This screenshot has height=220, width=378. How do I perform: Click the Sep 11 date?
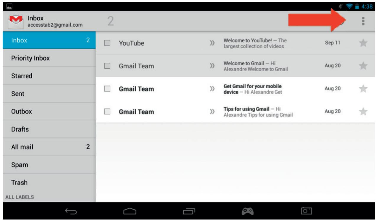pyautogui.click(x=332, y=43)
